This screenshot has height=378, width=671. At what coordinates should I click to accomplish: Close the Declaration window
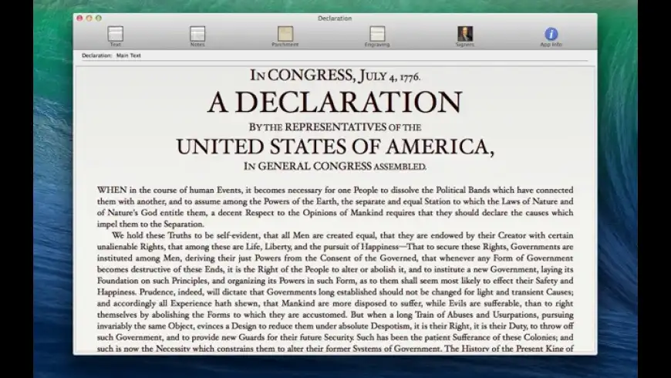[x=79, y=18]
